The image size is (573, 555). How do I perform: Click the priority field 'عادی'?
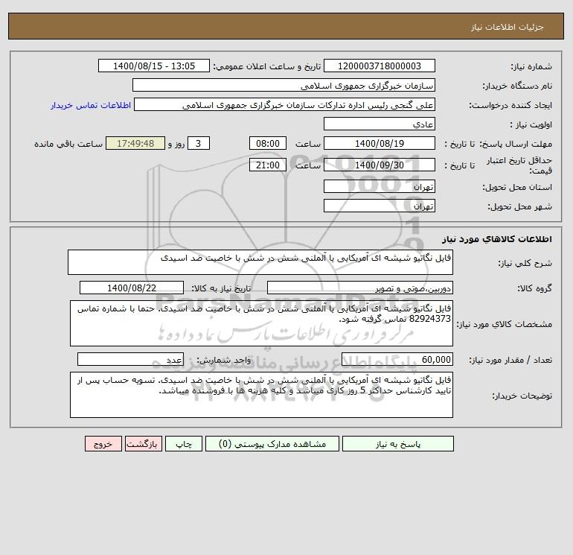coord(380,124)
